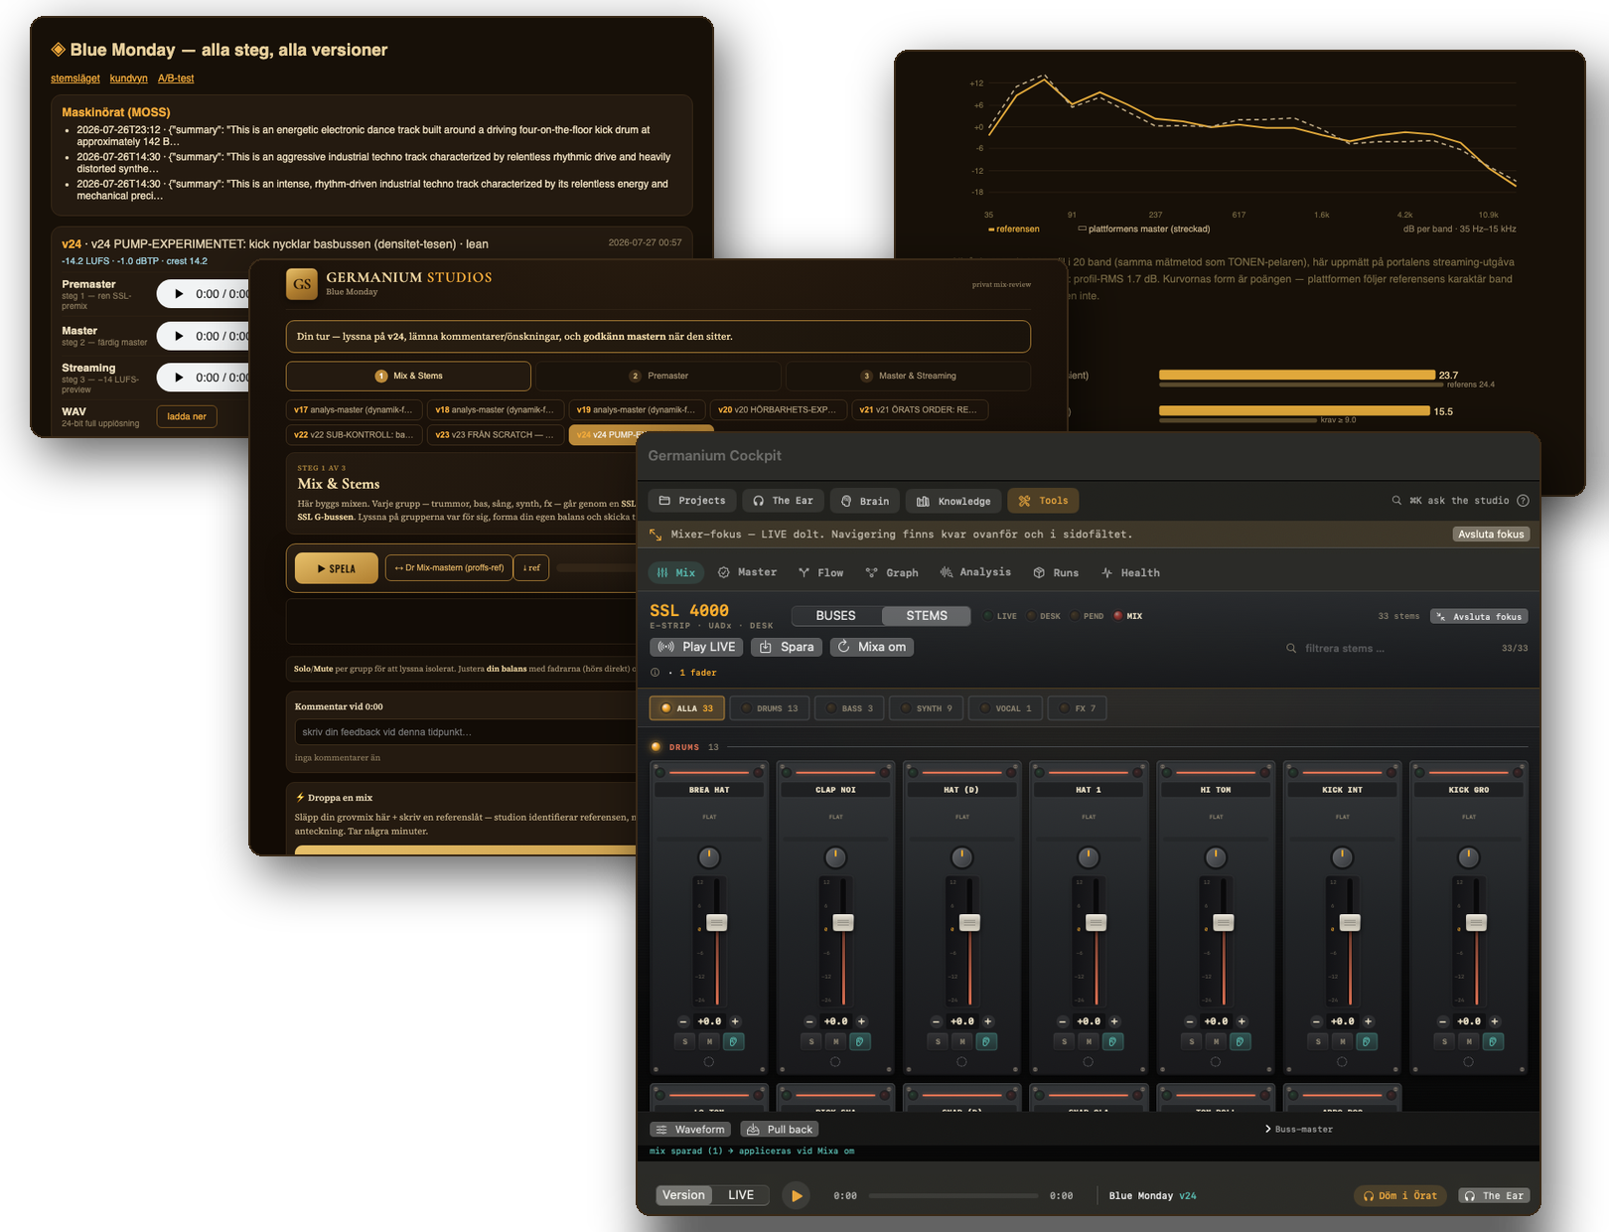Click the Pull back button
1609x1232 pixels.
(x=780, y=1130)
